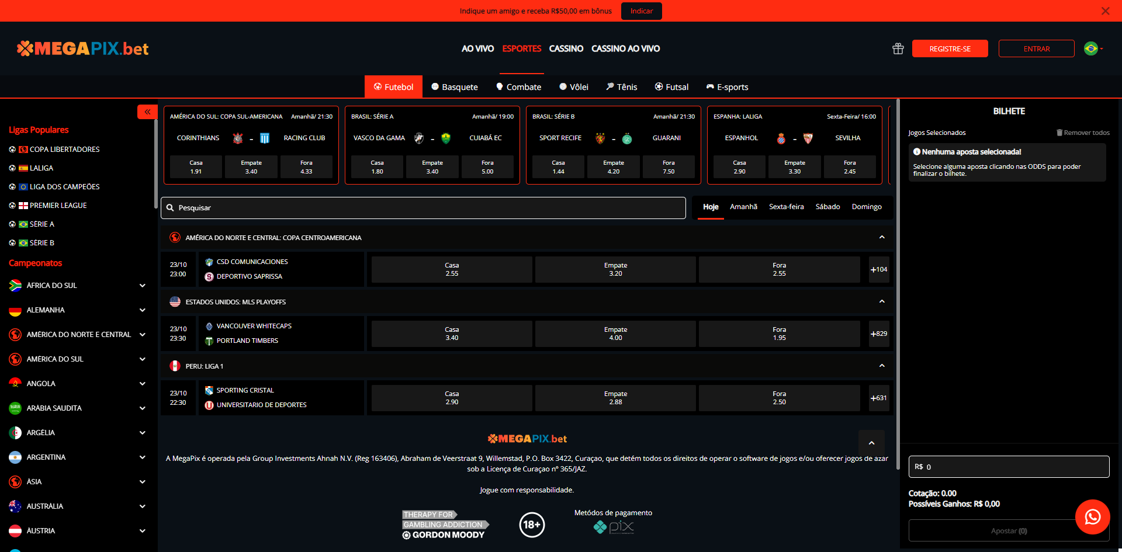Click the CSD Comunicaciones team badge
Image resolution: width=1122 pixels, height=552 pixels.
[209, 262]
